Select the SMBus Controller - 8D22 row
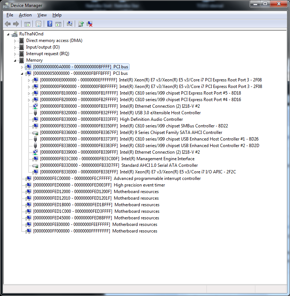Image resolution: width=290 pixels, height=296 pixels. pos(134,126)
